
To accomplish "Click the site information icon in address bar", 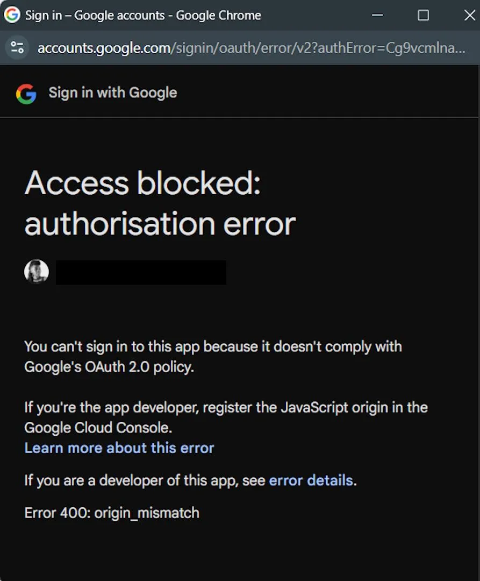I will (x=18, y=48).
